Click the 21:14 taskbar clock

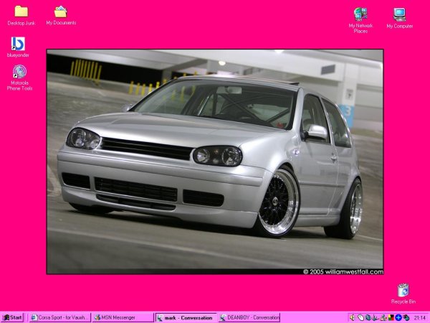[x=419, y=317]
